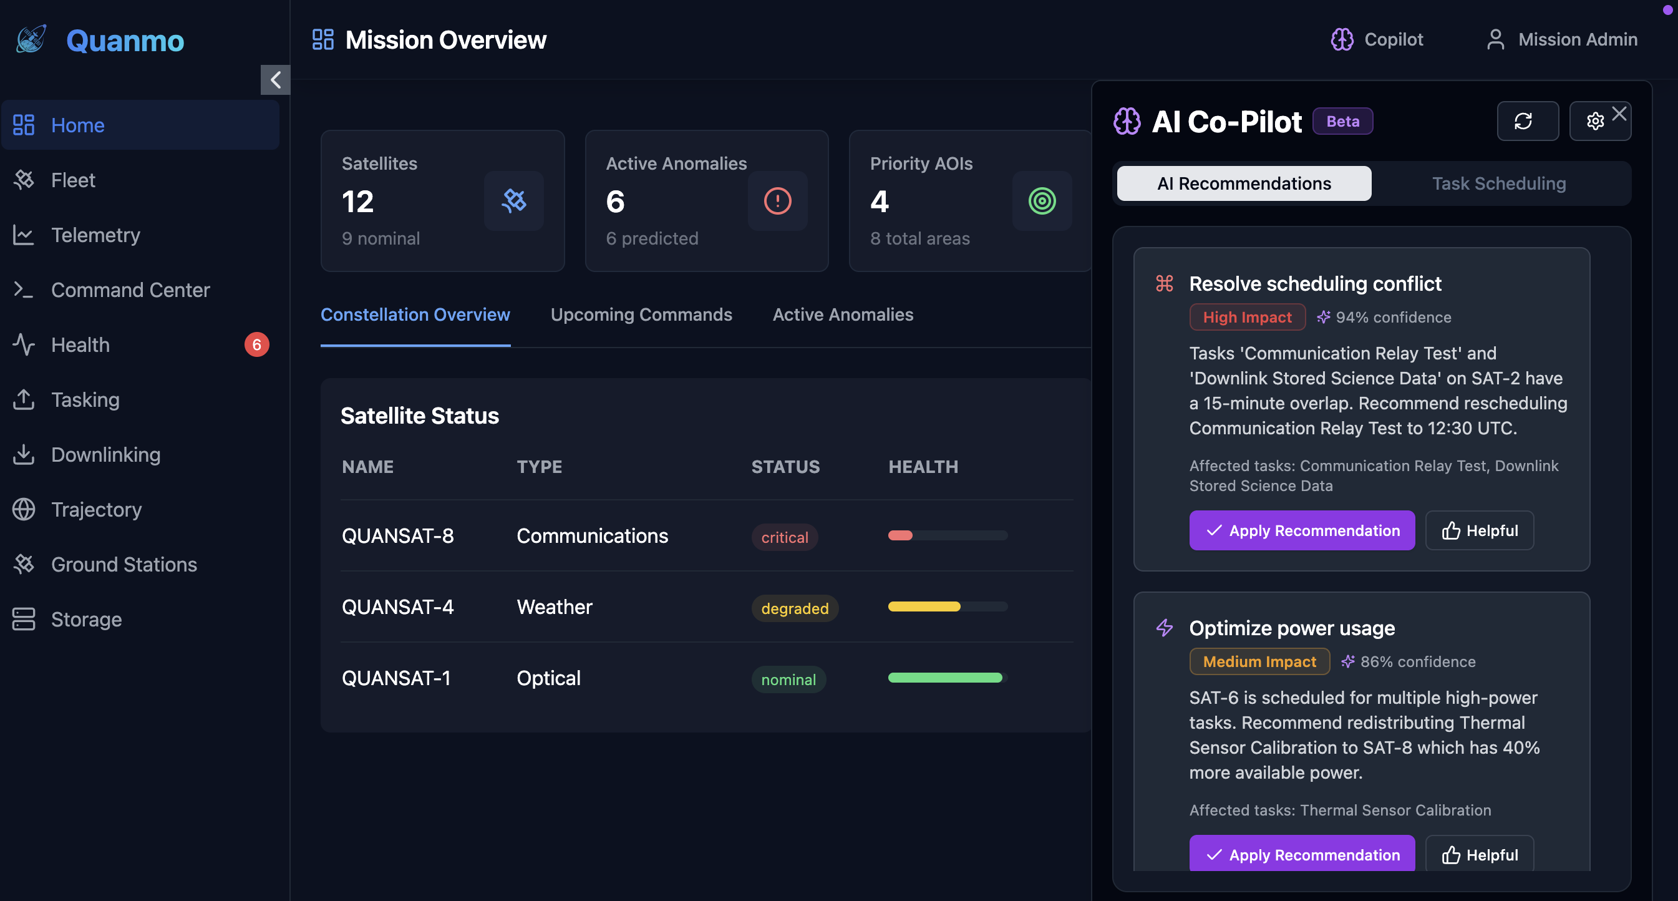
Task: Navigate to Trajectory globe section
Action: click(x=96, y=509)
